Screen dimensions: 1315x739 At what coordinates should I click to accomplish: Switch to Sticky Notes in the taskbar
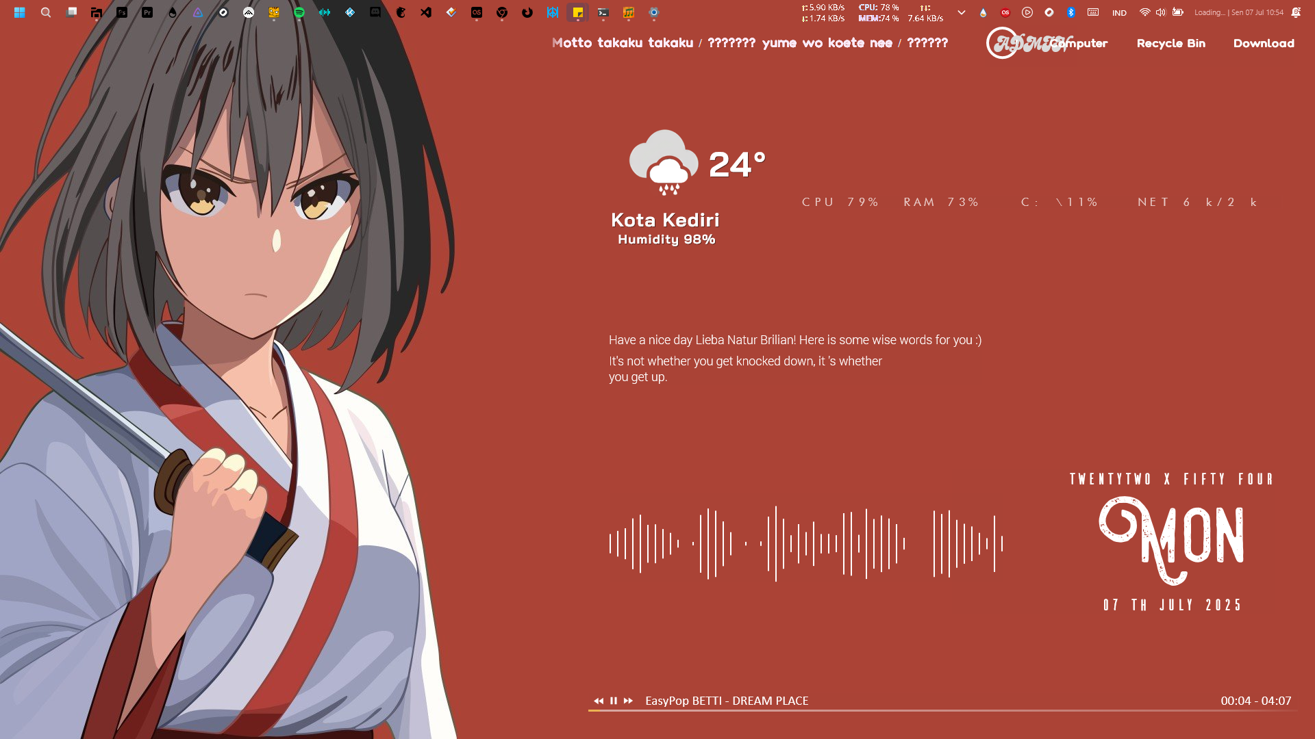[578, 12]
